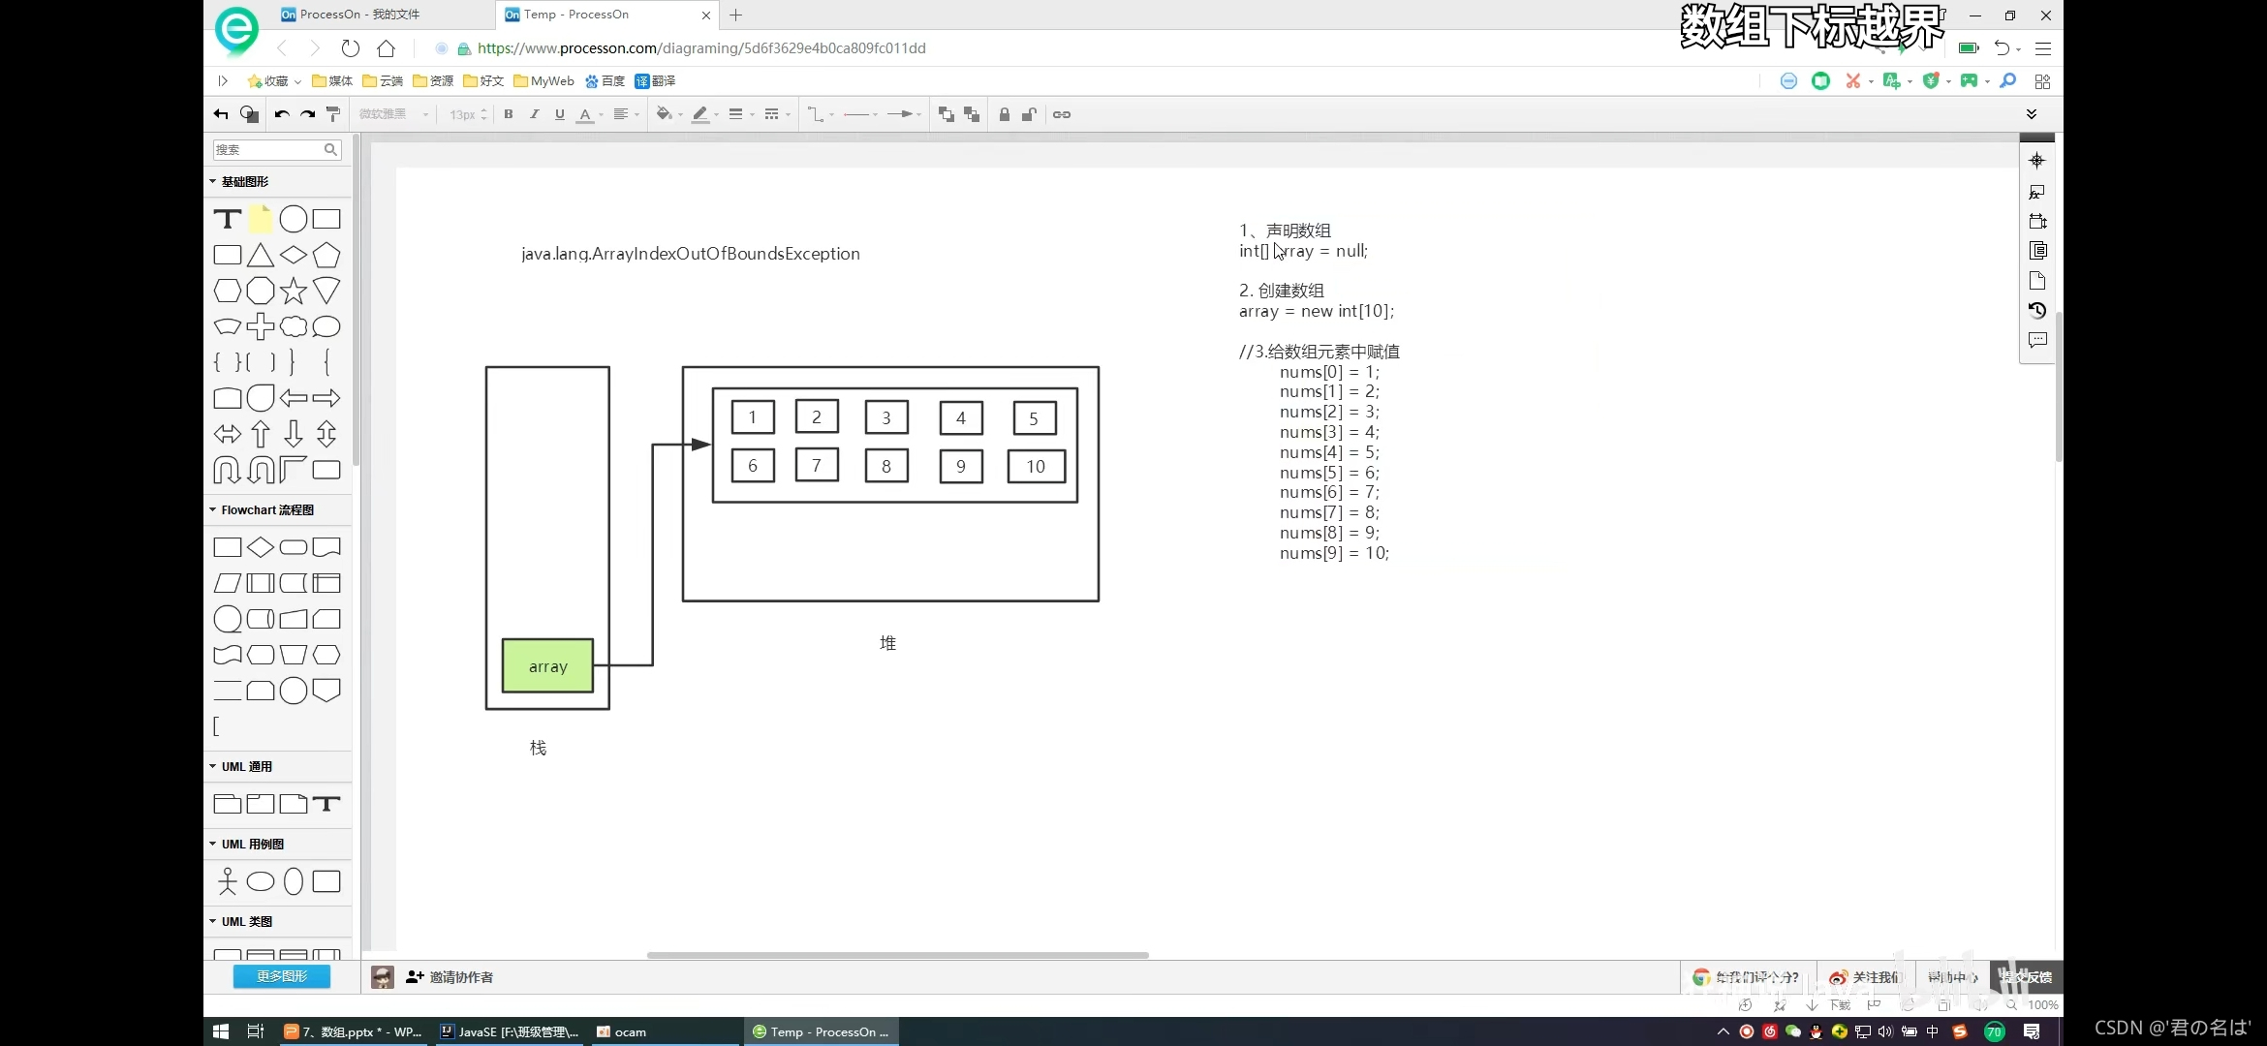This screenshot has height=1046, width=2267.
Task: Click the fill color swatch in toolbar
Action: [664, 114]
